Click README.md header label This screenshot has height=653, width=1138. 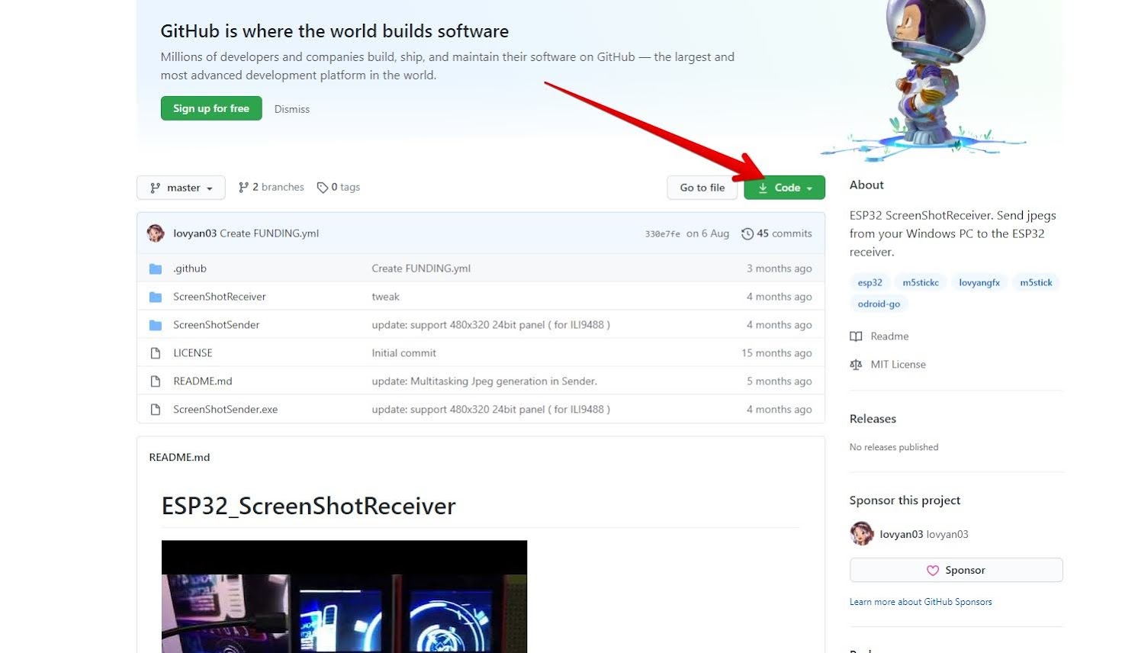179,457
